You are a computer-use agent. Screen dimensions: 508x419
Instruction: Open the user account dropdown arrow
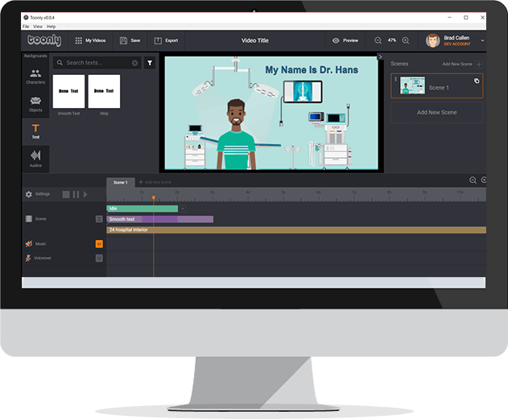[482, 41]
